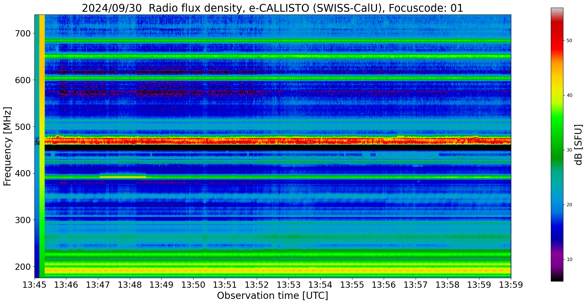Click the 'Observation time [UTC]' axis label
The width and height of the screenshot is (587, 304).
(272, 296)
